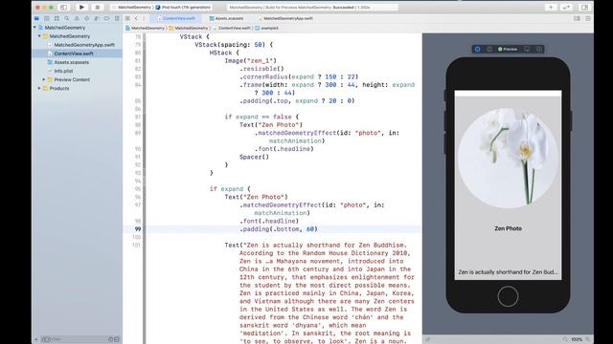Toggle the navigator sidebar button in toolbar
The height and width of the screenshot is (344, 613).
coord(64,7)
